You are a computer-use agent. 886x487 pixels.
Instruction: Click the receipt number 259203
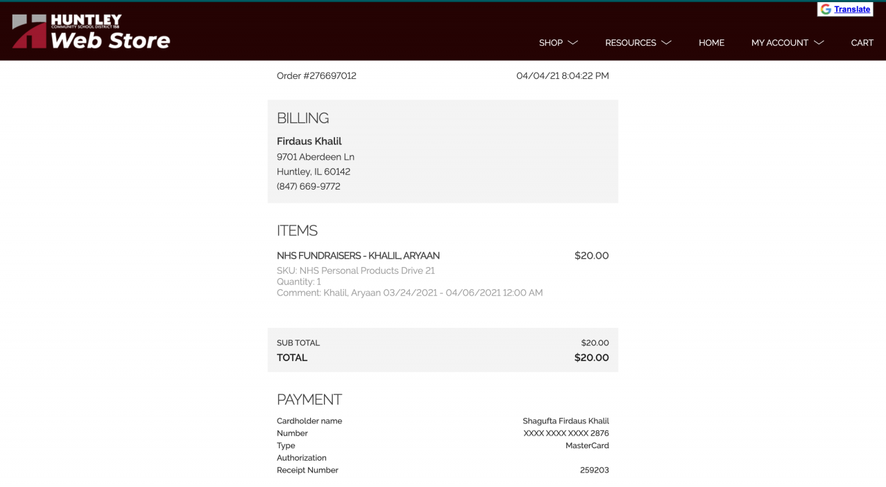coord(594,470)
